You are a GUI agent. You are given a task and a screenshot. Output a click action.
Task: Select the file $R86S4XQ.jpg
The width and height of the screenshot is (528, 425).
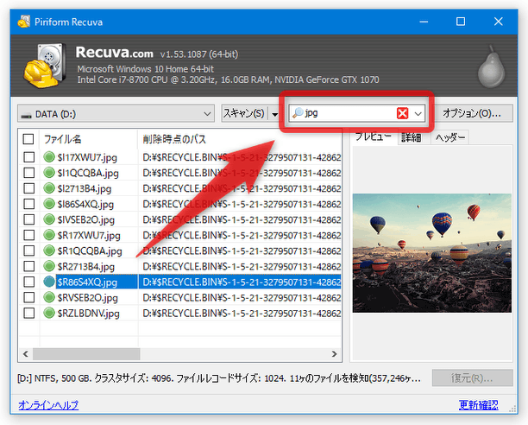87,282
